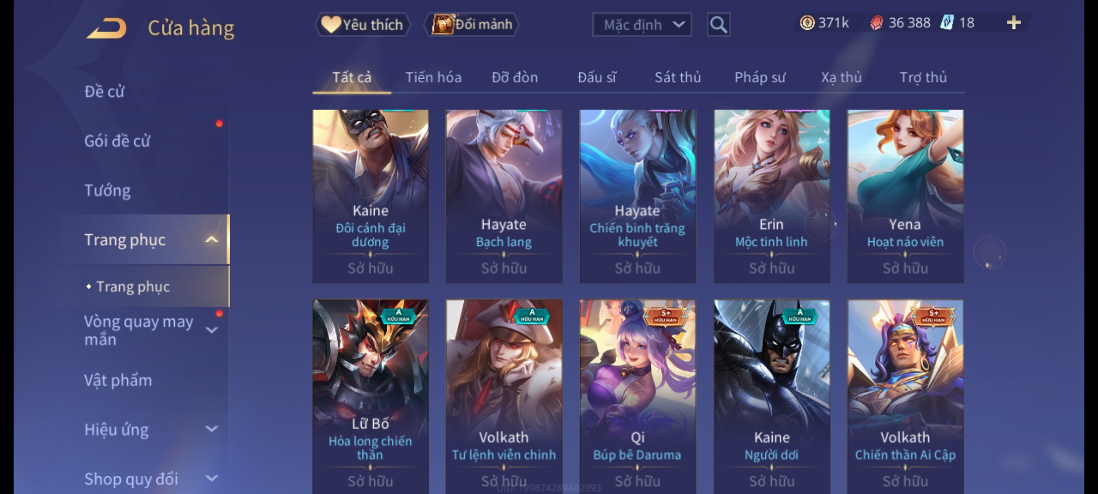This screenshot has width=1098, height=494.
Task: Click the gold coin balance icon
Action: coord(807,23)
